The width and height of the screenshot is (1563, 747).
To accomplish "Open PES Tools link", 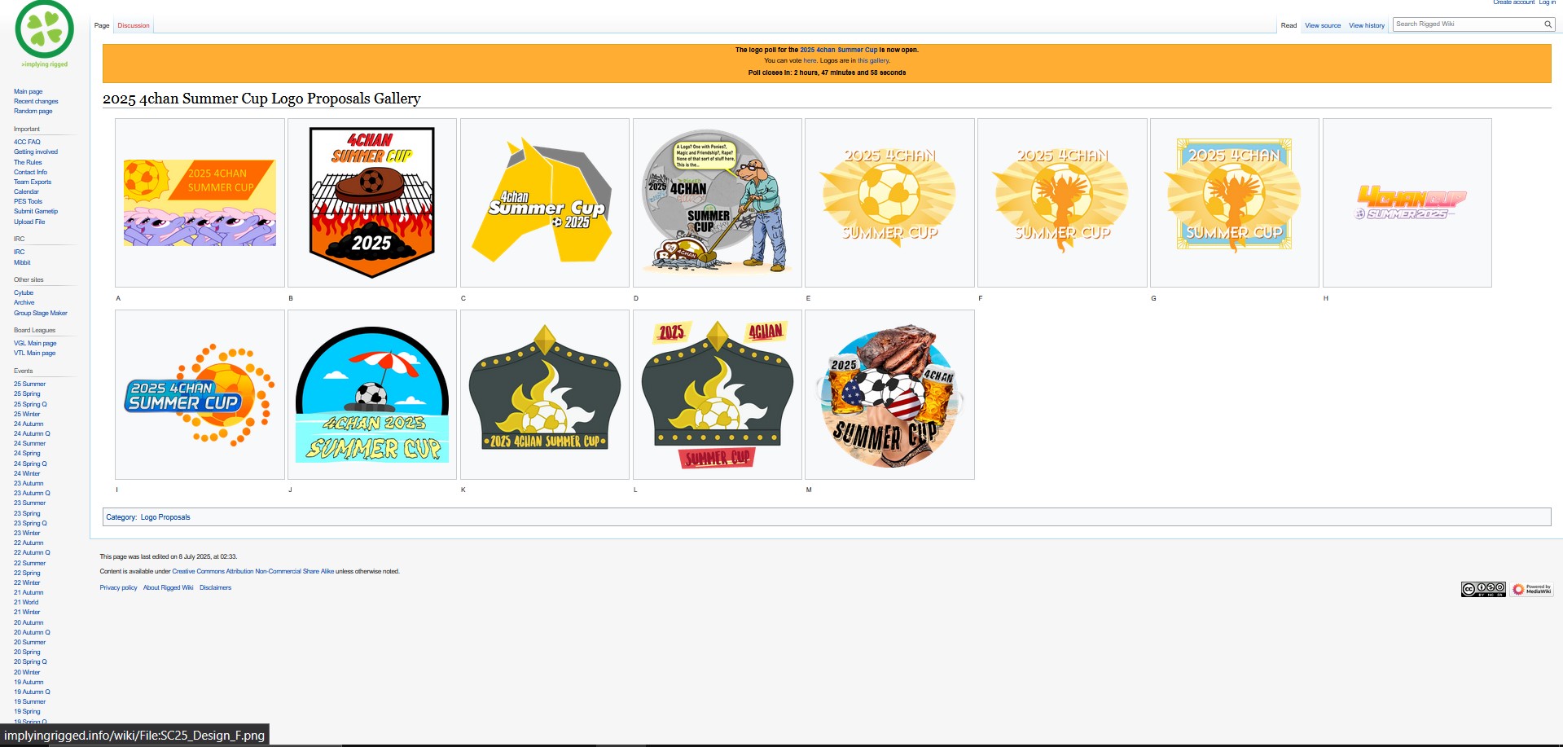I will click(28, 201).
